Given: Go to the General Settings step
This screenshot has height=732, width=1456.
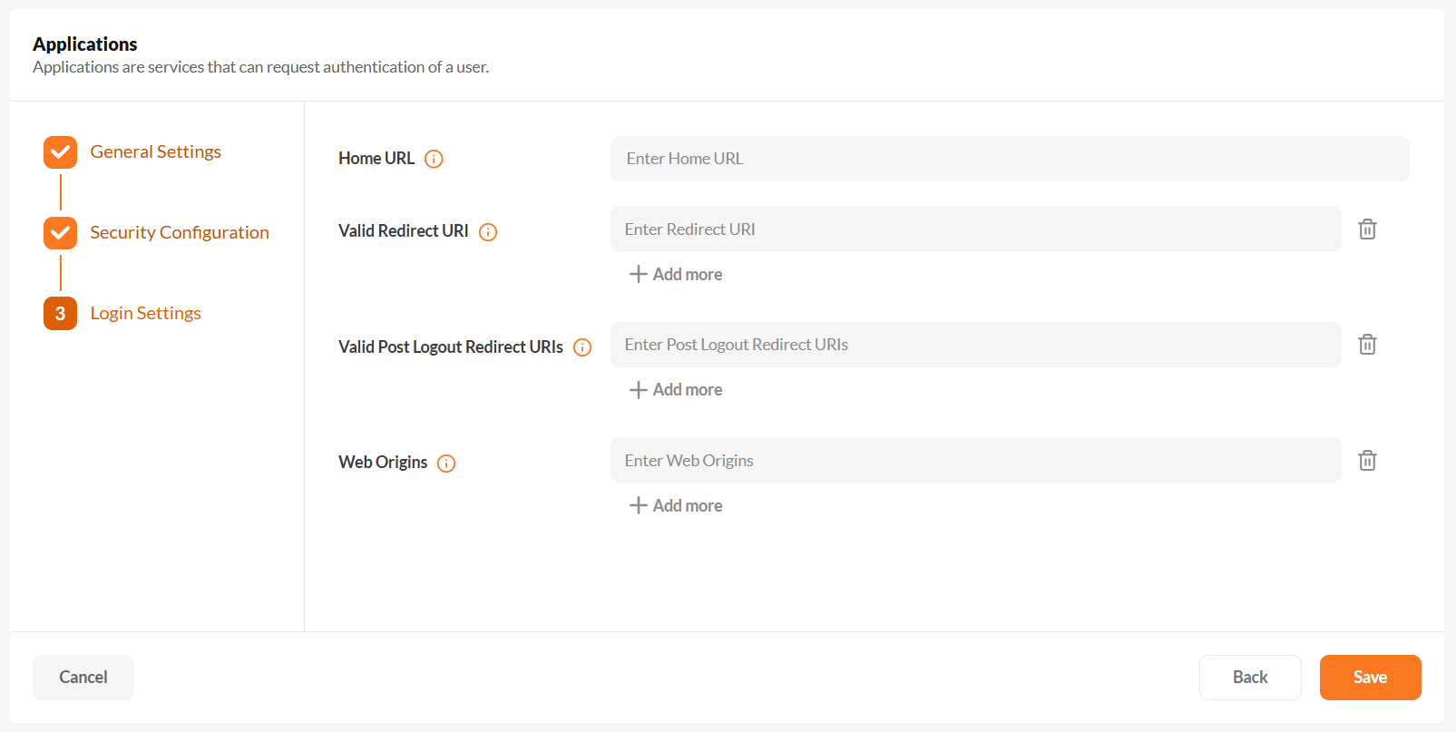Looking at the screenshot, I should tap(155, 151).
